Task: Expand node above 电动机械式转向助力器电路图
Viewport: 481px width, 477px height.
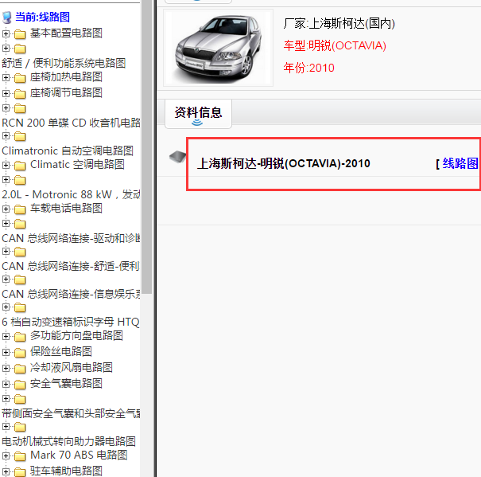Action: pyautogui.click(x=6, y=427)
